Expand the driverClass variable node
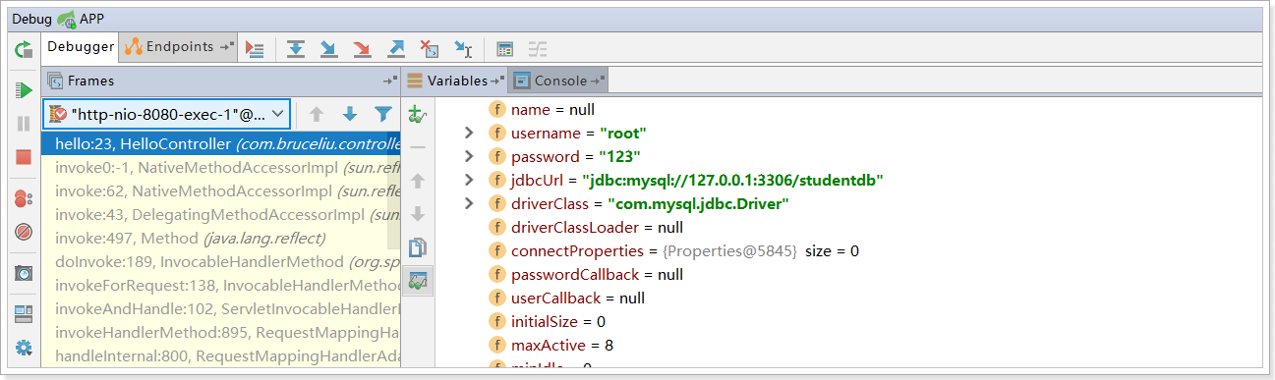1275x380 pixels. click(x=470, y=204)
